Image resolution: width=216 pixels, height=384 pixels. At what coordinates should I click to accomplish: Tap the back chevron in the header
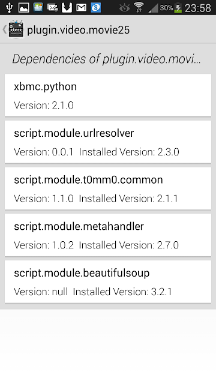(4, 29)
